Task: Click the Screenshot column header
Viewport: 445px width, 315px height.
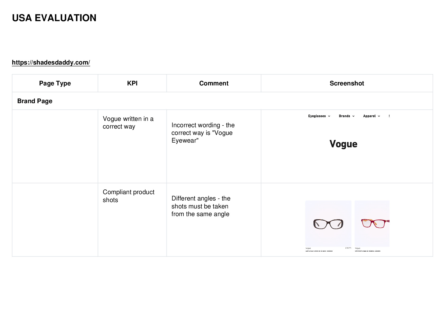Action: (347, 83)
